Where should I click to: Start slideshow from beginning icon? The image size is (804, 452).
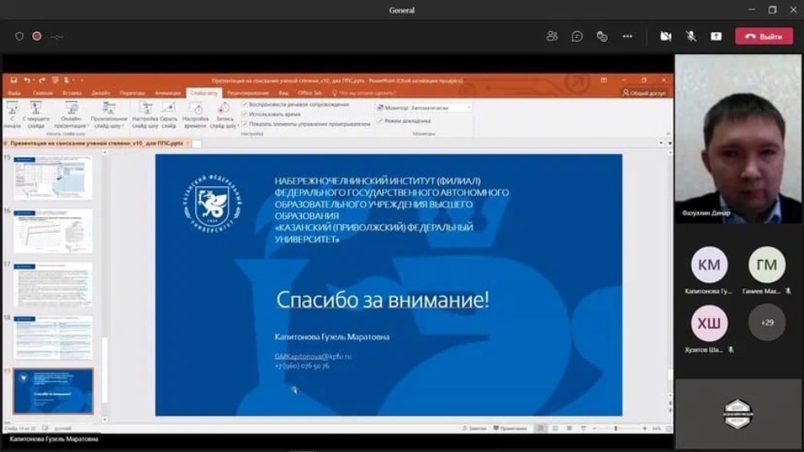pos(12,110)
